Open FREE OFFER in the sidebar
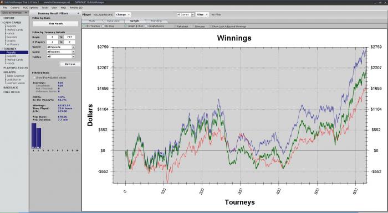 point(12,92)
